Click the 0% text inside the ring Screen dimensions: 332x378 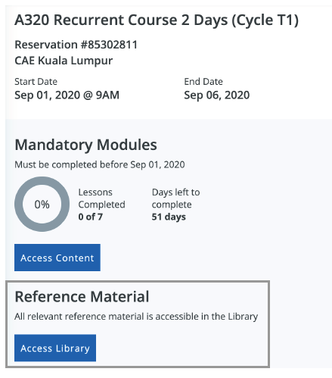point(42,205)
